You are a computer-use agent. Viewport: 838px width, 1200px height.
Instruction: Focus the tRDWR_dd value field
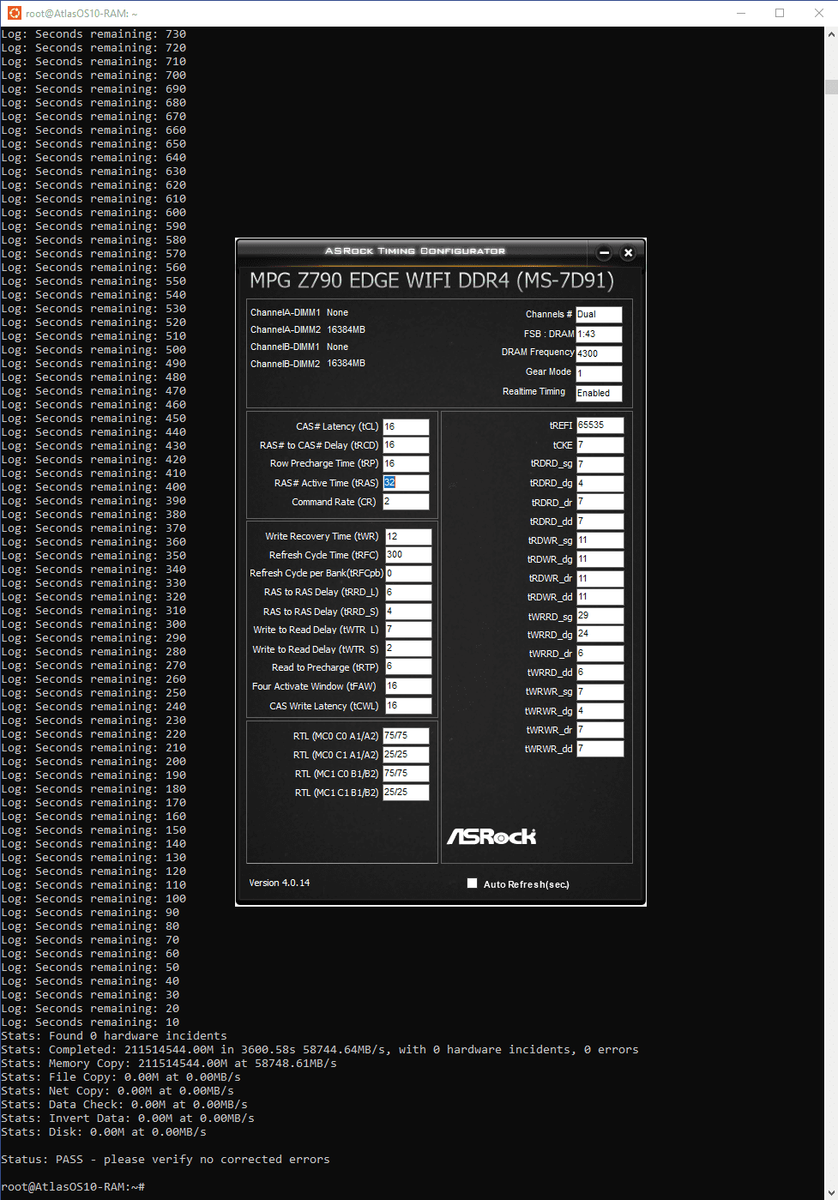[x=600, y=597]
